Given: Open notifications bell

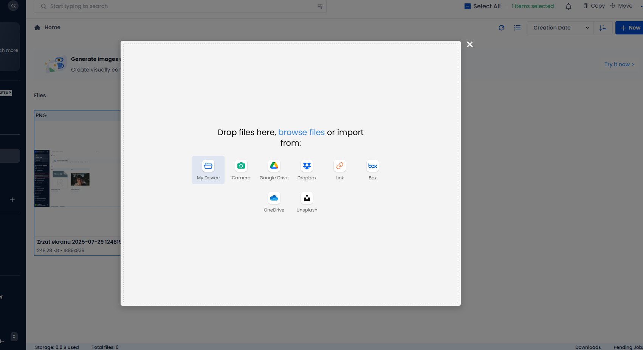Looking at the screenshot, I should [x=568, y=6].
